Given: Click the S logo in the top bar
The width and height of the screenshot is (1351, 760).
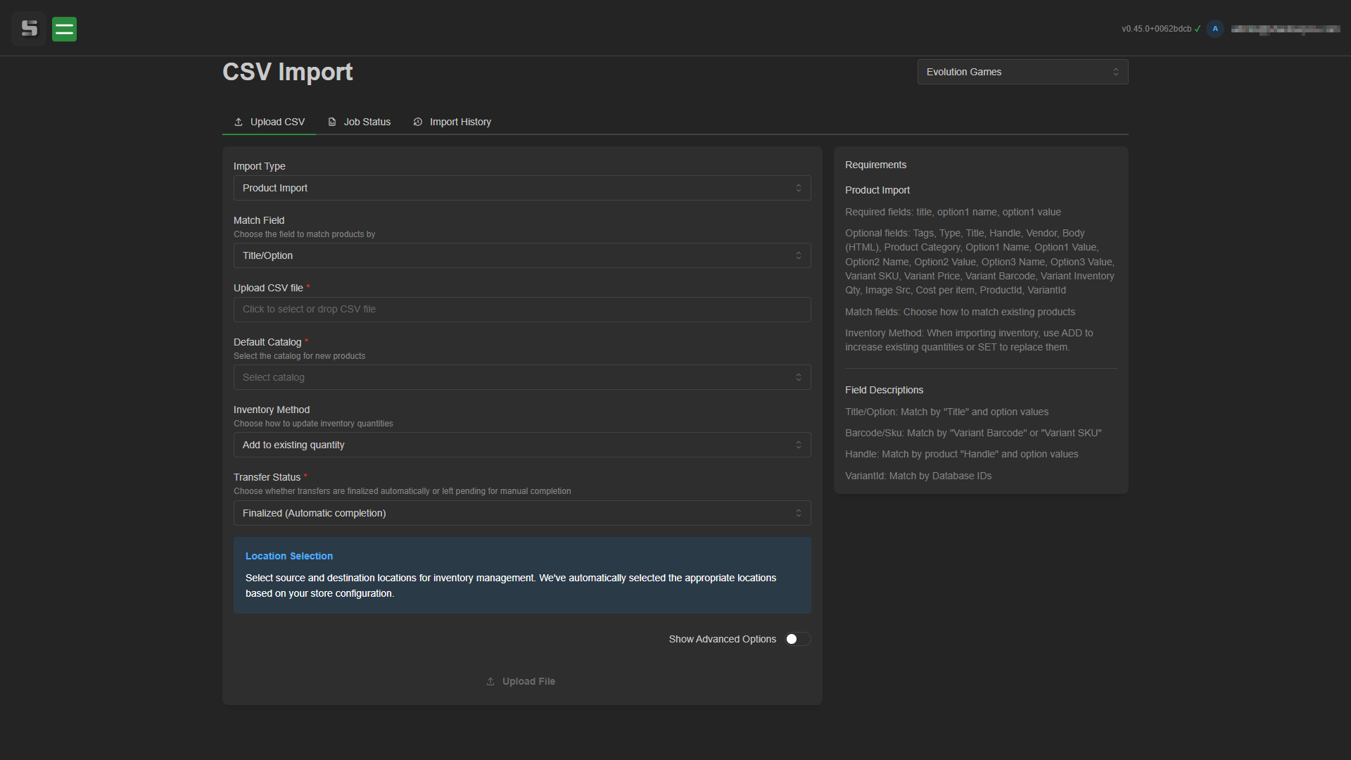Looking at the screenshot, I should 29,29.
